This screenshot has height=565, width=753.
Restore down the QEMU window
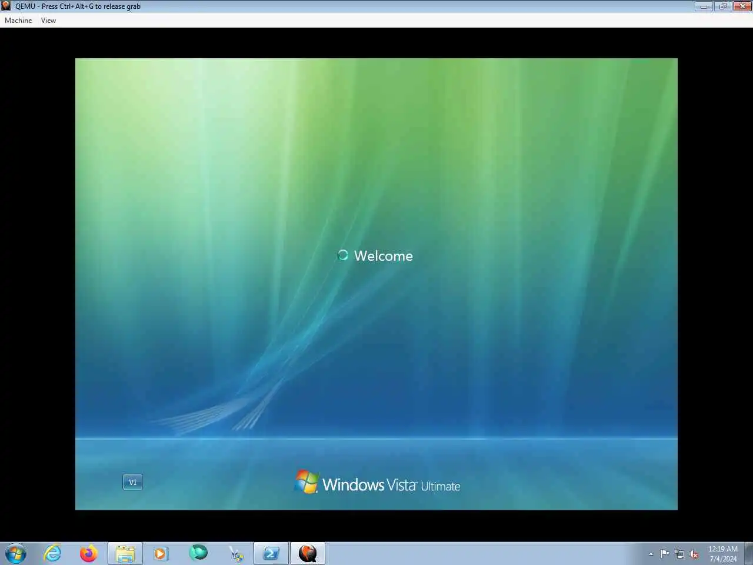click(723, 6)
